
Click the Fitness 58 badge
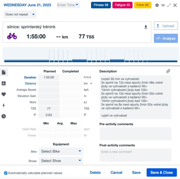pyautogui.click(x=101, y=5)
